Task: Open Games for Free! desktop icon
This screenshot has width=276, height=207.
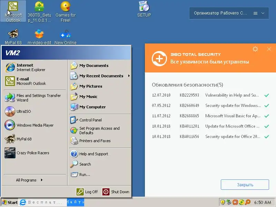Action: (x=66, y=11)
